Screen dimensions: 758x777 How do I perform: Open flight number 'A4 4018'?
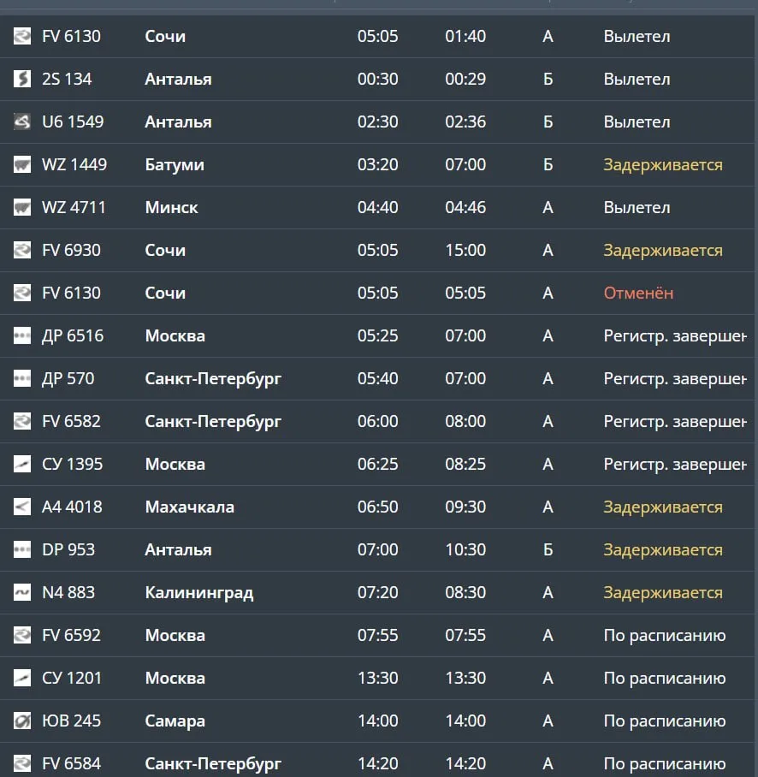pyautogui.click(x=73, y=507)
